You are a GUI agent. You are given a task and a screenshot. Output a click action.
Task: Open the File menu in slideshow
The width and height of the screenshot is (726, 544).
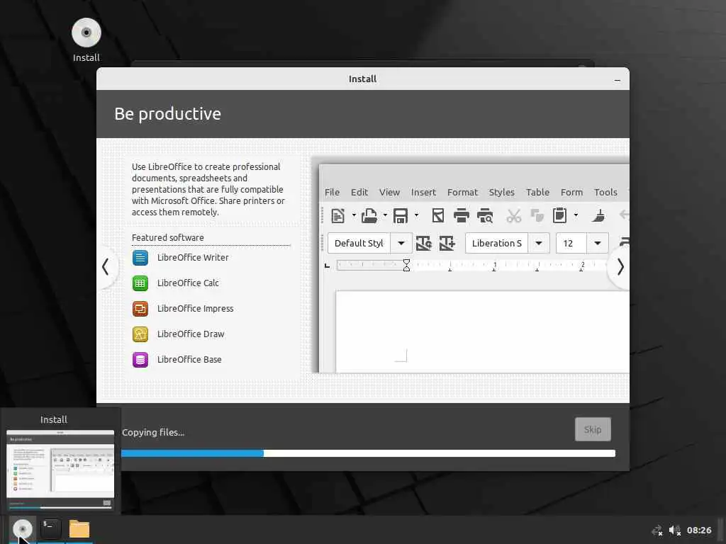click(x=332, y=192)
